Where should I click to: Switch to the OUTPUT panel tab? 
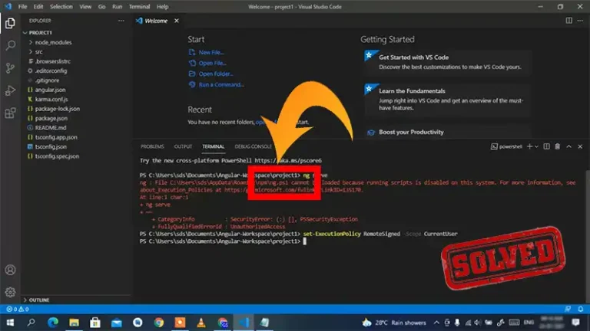(183, 146)
